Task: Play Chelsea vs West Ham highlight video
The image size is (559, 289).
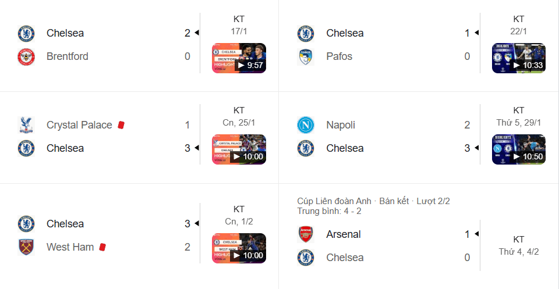Action: pos(239,248)
